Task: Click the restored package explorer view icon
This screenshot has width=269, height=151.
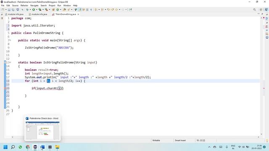Action: click(x=2, y=18)
